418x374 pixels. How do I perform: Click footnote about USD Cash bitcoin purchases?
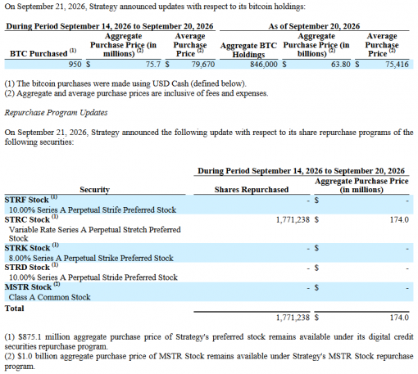click(125, 83)
